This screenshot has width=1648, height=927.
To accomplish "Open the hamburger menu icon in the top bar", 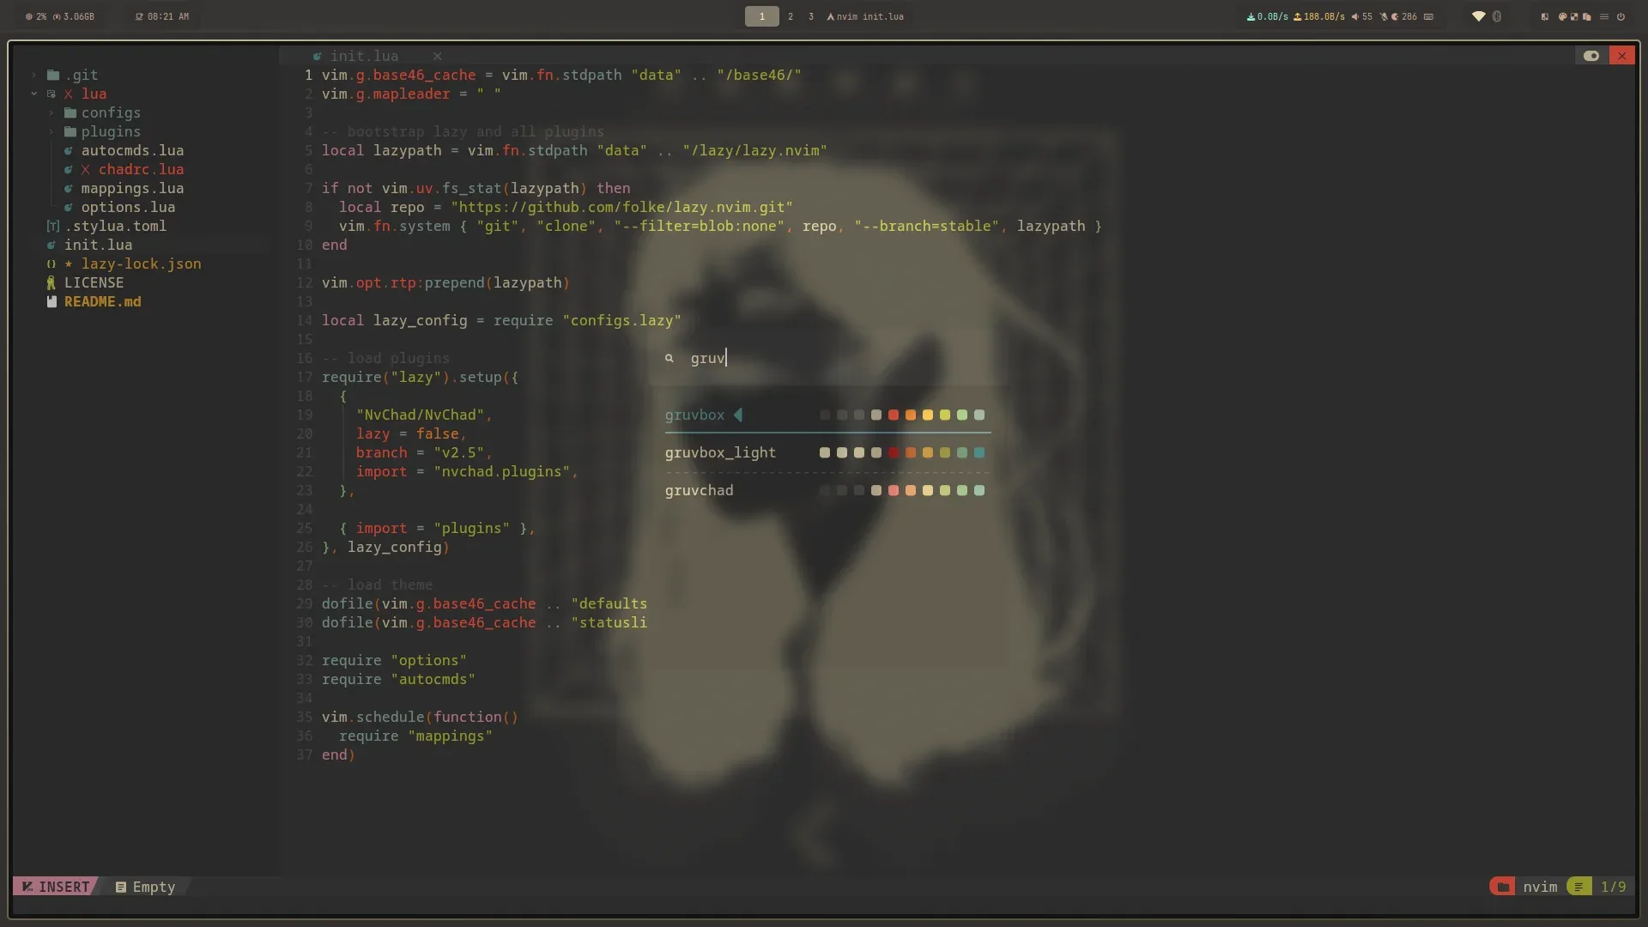I will point(1603,16).
